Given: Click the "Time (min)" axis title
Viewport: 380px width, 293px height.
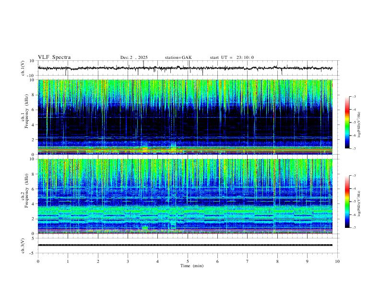Looking at the screenshot, I should pyautogui.click(x=192, y=266).
